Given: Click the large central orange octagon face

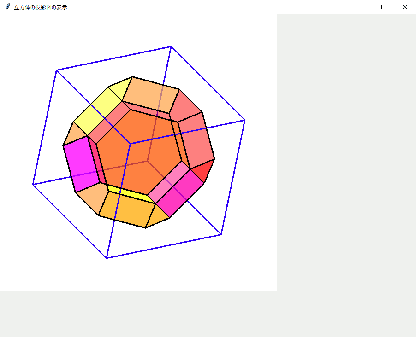Looking at the screenshot, I should [x=139, y=152].
